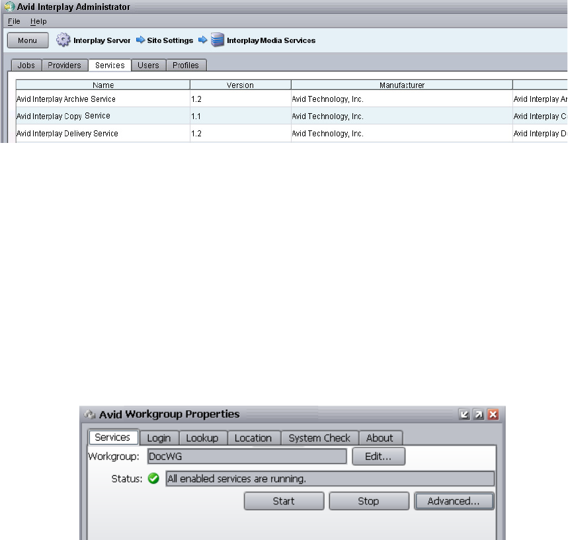Switch to the Login tab
This screenshot has height=540, width=568.
159,438
